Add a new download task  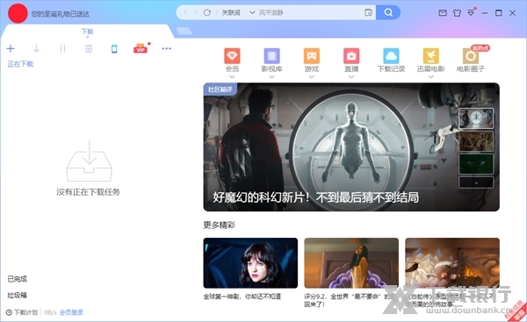click(11, 48)
